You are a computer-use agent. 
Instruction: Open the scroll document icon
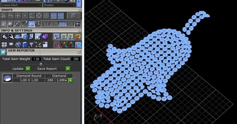31,37
